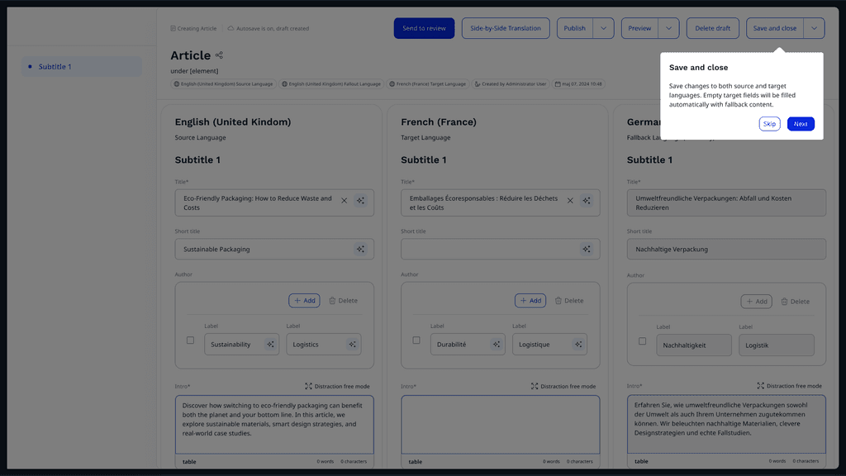Click the English Intro text area
The width and height of the screenshot is (846, 476).
tap(274, 425)
